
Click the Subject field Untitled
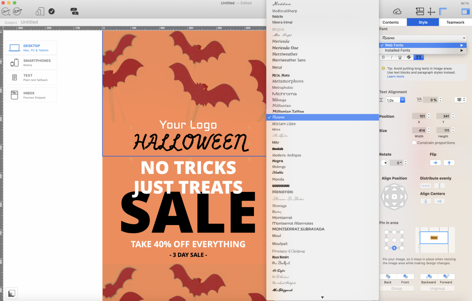[x=29, y=22]
